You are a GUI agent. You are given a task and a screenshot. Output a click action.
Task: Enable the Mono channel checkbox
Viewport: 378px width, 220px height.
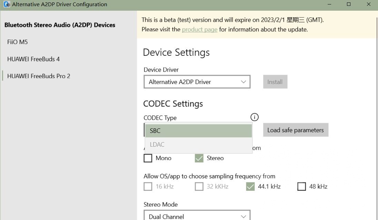point(148,158)
